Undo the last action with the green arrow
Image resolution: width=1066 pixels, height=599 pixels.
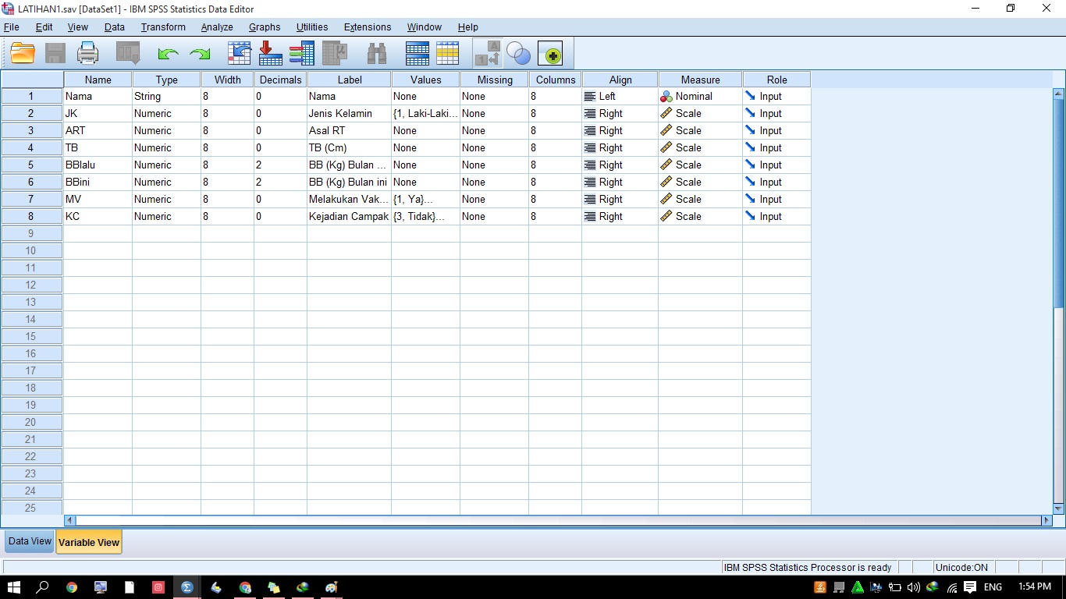pos(168,54)
